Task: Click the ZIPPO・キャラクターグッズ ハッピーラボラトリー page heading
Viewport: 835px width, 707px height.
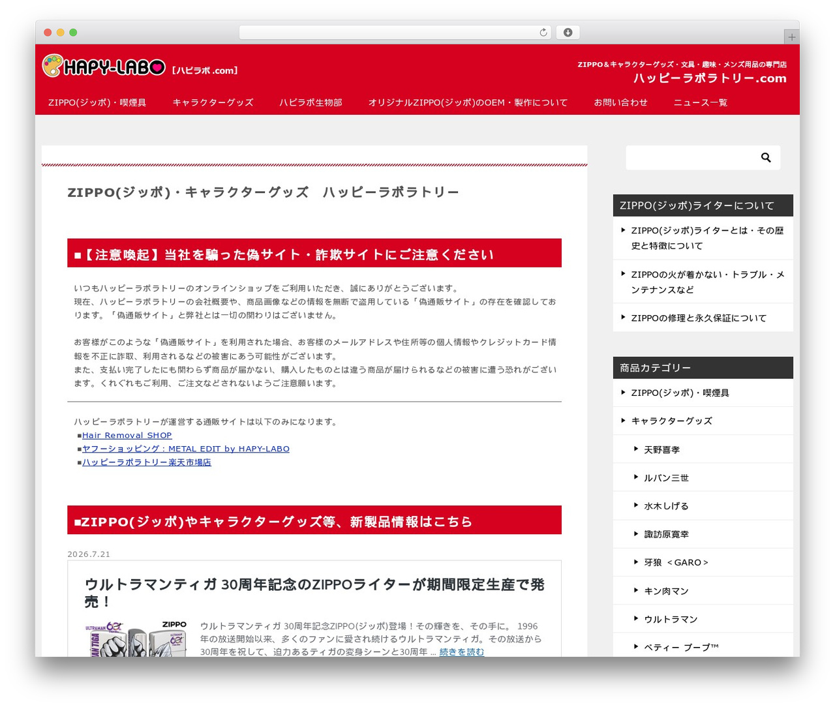Action: pos(263,192)
